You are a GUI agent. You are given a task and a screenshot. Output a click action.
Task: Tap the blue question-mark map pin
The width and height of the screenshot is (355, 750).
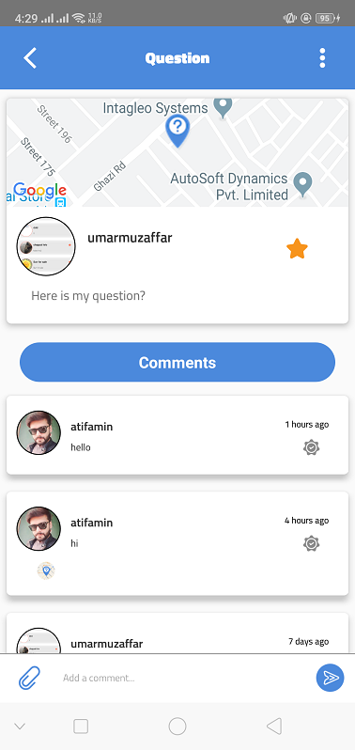(177, 131)
